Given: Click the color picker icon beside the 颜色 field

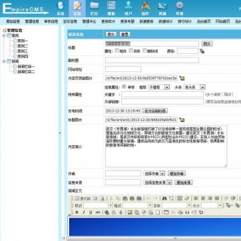Looking at the screenshot, I should [202, 51].
